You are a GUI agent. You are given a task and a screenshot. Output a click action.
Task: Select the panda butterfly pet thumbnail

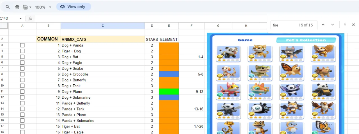tap(291, 92)
